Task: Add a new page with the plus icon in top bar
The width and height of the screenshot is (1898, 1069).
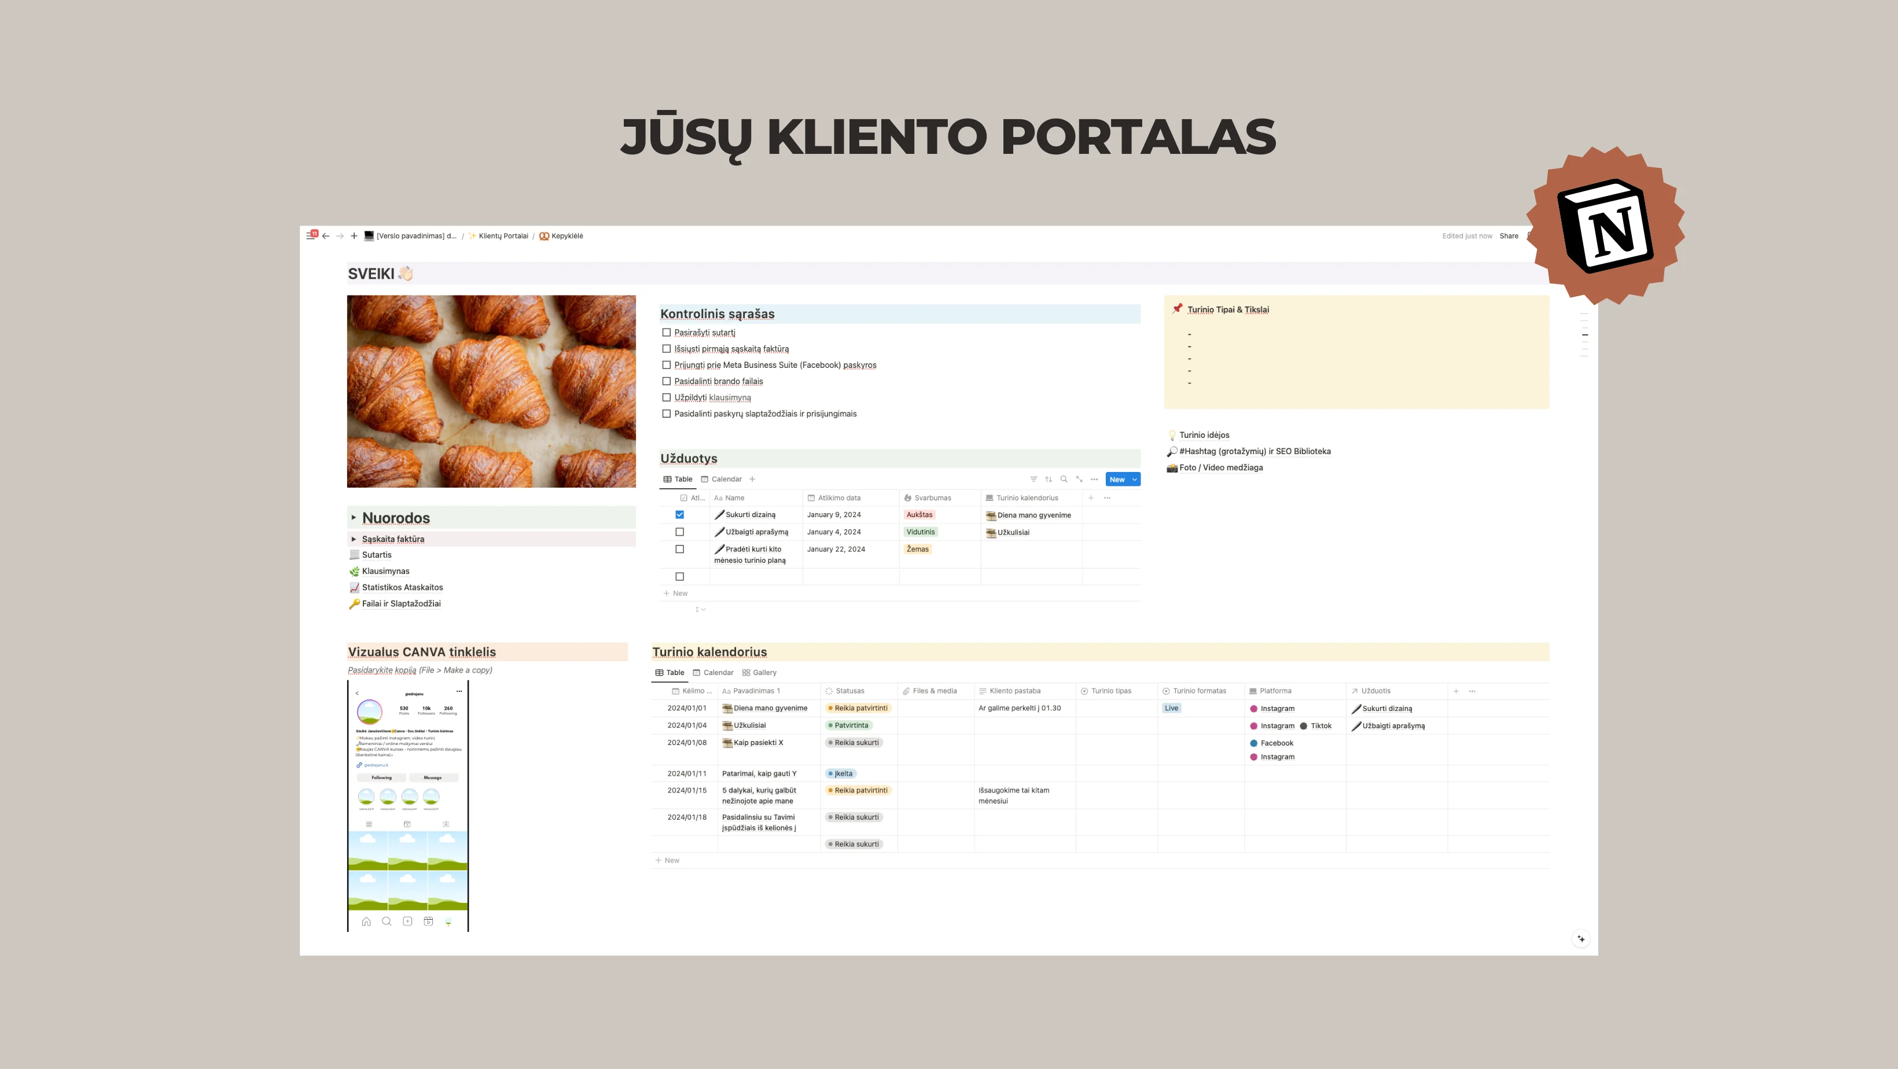Action: [354, 237]
